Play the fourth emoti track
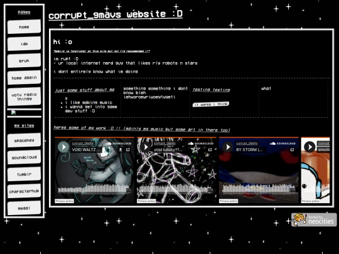This screenshot has height=254, width=339. click(309, 147)
